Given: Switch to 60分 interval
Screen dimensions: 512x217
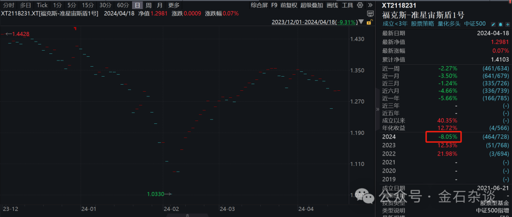Looking at the screenshot, I should click(122, 5).
